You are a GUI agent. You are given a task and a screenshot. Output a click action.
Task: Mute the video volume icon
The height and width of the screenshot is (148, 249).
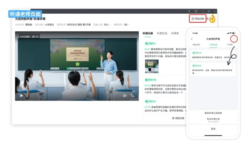coord(124,95)
